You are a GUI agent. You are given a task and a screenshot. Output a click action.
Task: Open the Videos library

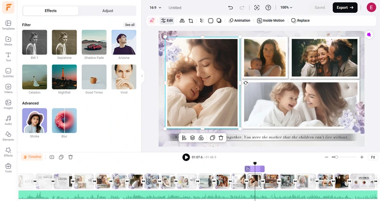click(8, 89)
